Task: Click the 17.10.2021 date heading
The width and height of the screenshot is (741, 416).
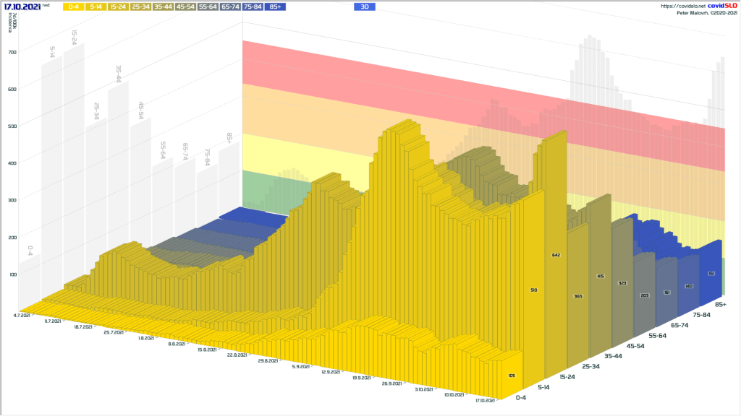Action: coord(22,6)
